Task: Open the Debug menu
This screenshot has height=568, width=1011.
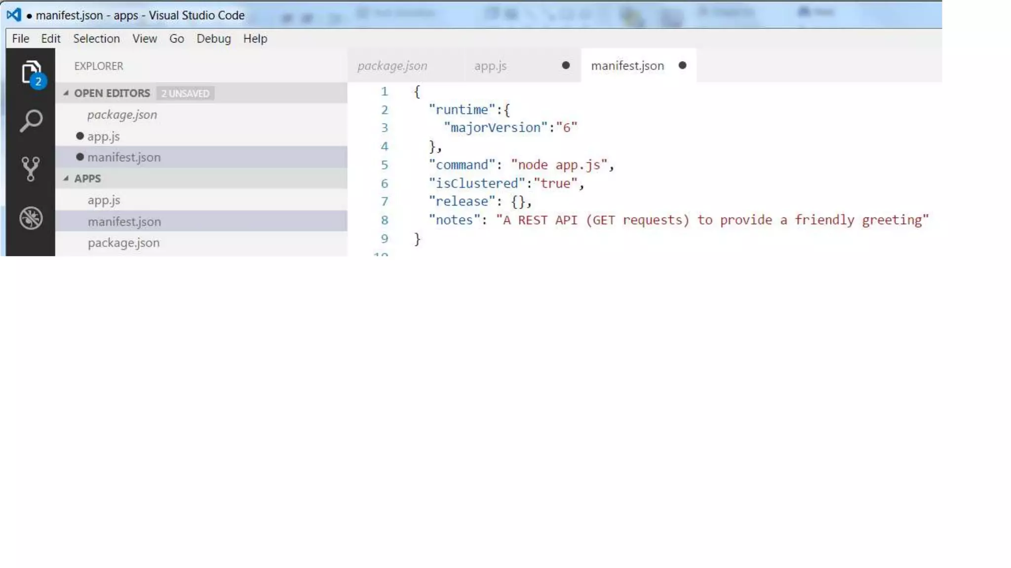Action: tap(213, 38)
